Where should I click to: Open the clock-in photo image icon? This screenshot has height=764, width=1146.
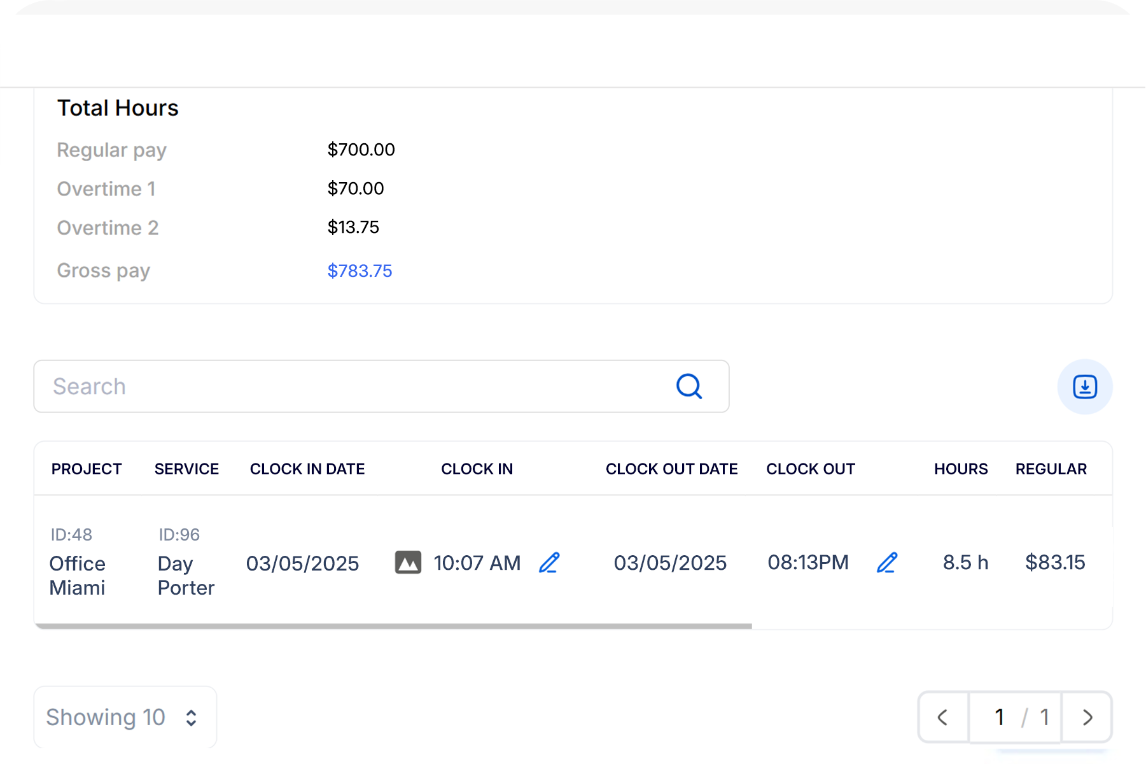pyautogui.click(x=408, y=563)
